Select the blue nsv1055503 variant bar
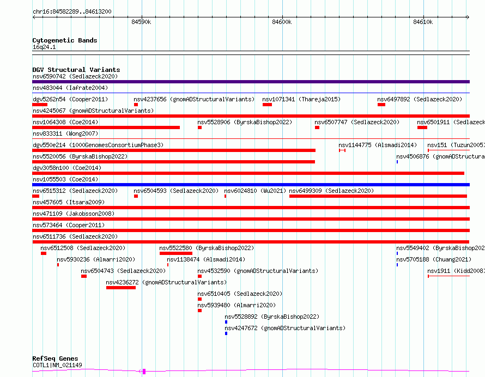The image size is (485, 377). coord(251,185)
